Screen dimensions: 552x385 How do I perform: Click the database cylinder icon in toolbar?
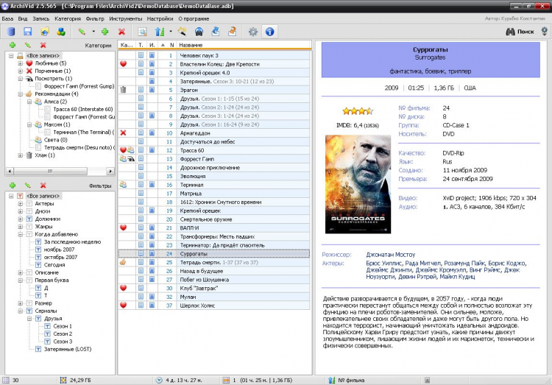click(10, 32)
